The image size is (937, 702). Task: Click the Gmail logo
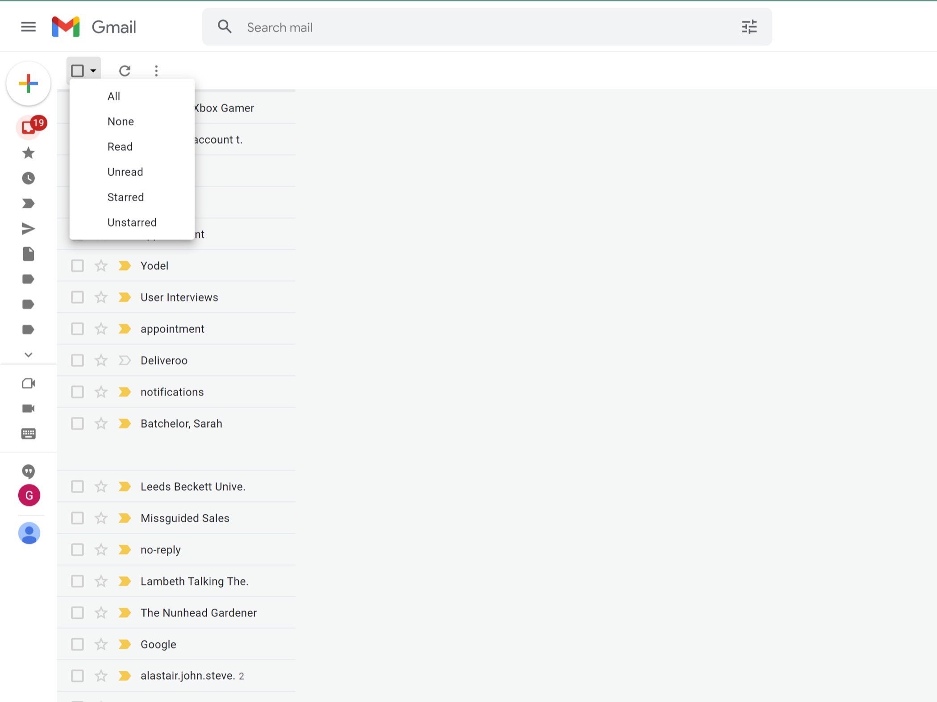[94, 27]
